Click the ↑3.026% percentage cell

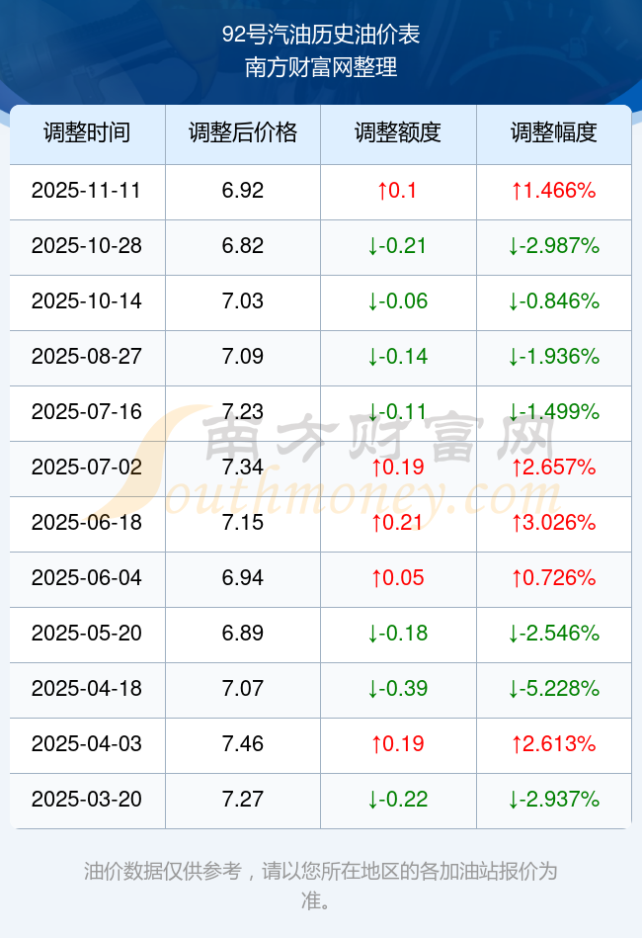coord(554,523)
